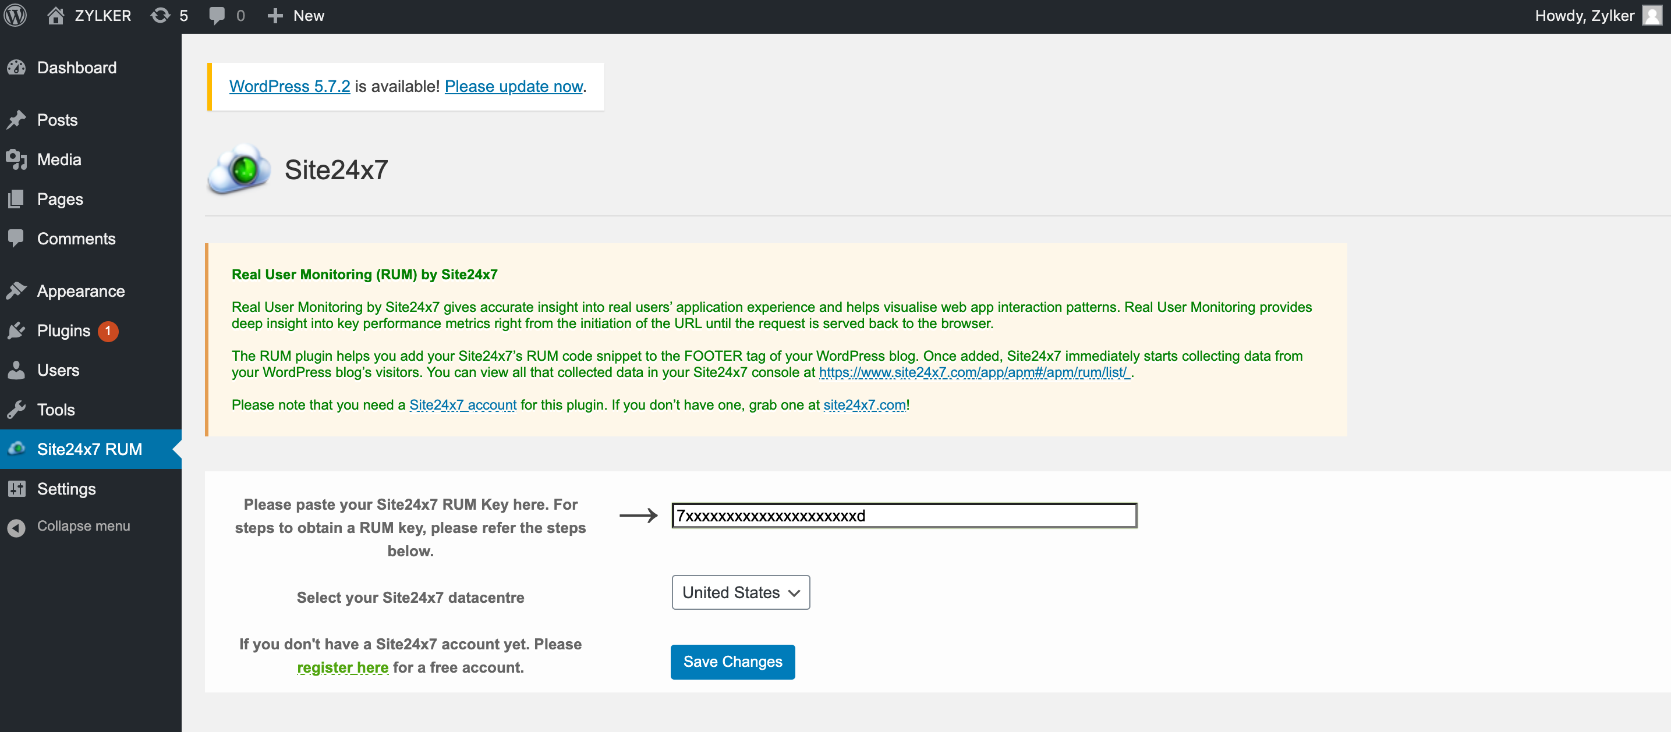The width and height of the screenshot is (1671, 732).
Task: Click the Site24x7 cloud logo
Action: click(x=239, y=170)
